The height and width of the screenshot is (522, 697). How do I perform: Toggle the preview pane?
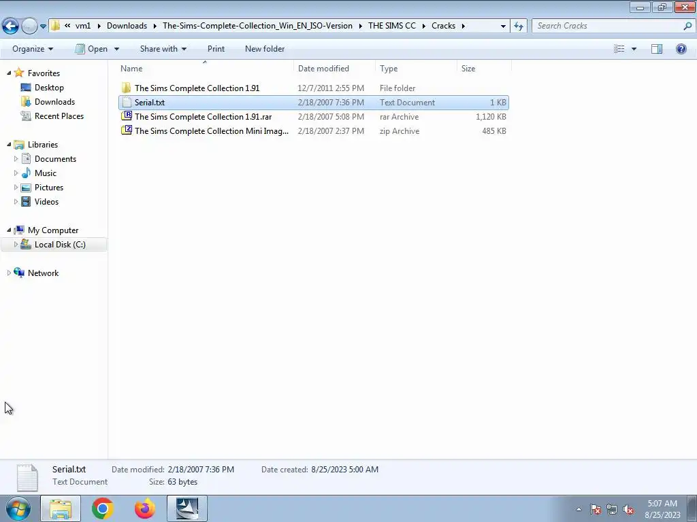point(657,49)
